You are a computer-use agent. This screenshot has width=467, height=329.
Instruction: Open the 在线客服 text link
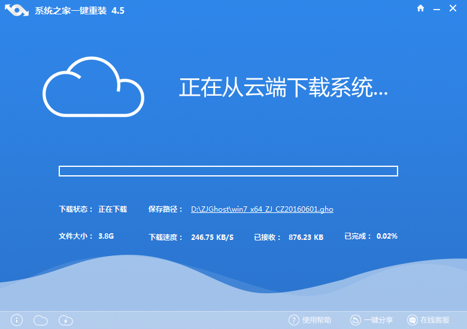[435, 320]
